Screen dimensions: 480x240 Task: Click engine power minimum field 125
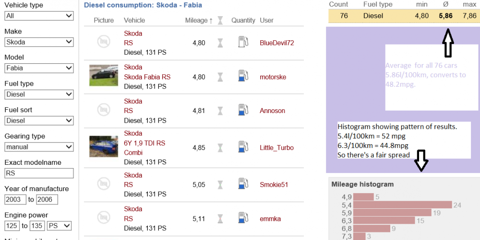coord(12,226)
